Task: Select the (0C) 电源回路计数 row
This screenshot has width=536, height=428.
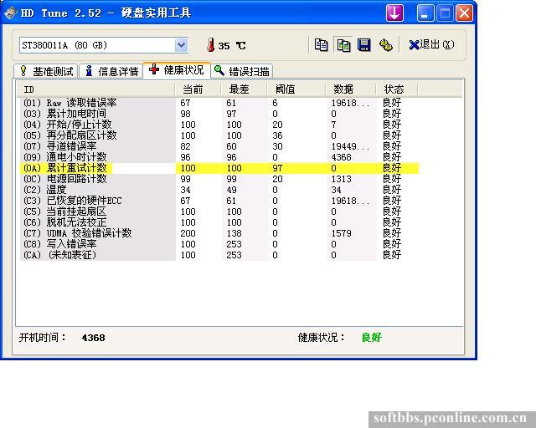Action: pyautogui.click(x=219, y=179)
